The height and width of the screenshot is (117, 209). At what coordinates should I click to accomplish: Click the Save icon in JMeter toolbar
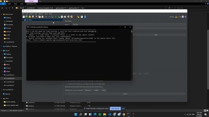coord(33,17)
